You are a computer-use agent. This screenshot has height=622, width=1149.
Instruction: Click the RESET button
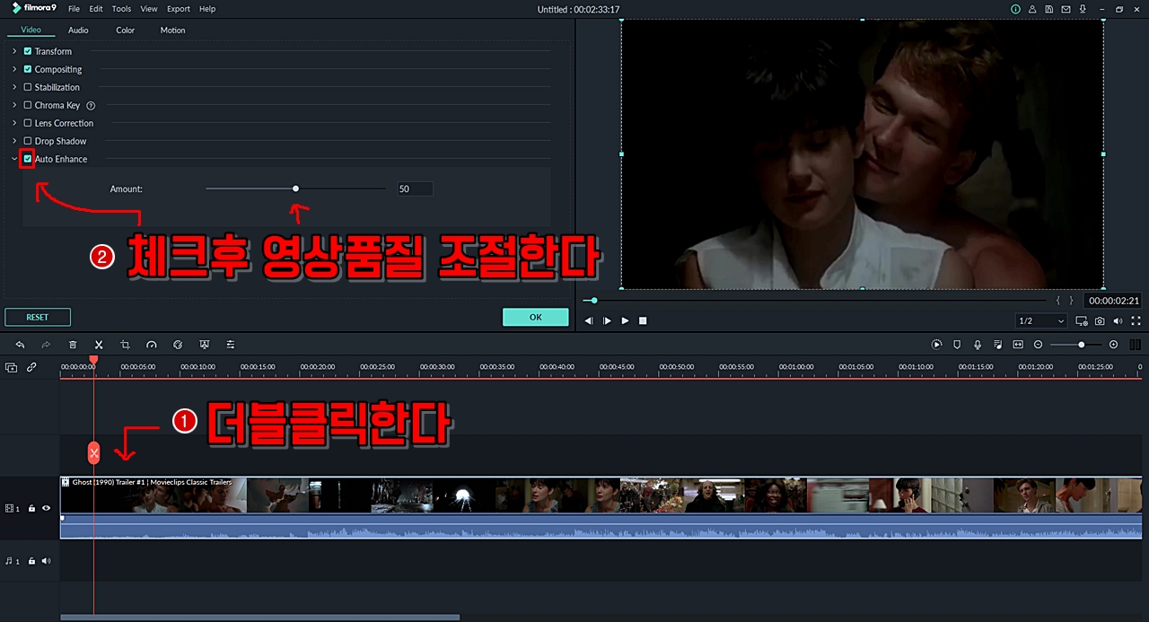[38, 317]
